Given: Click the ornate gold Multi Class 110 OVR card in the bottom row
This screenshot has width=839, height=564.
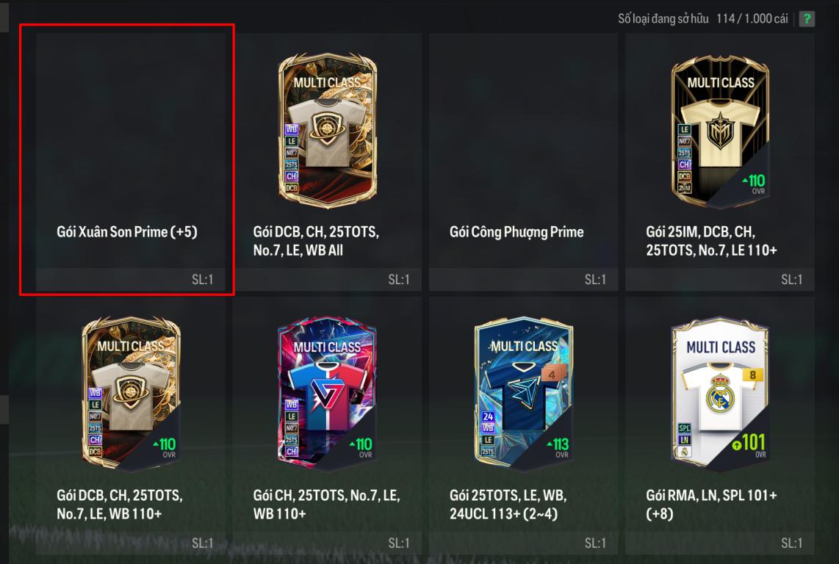Looking at the screenshot, I should [131, 394].
